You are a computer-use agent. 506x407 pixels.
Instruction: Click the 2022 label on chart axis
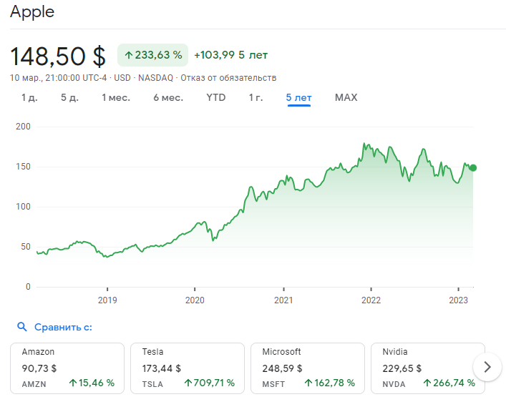(371, 300)
